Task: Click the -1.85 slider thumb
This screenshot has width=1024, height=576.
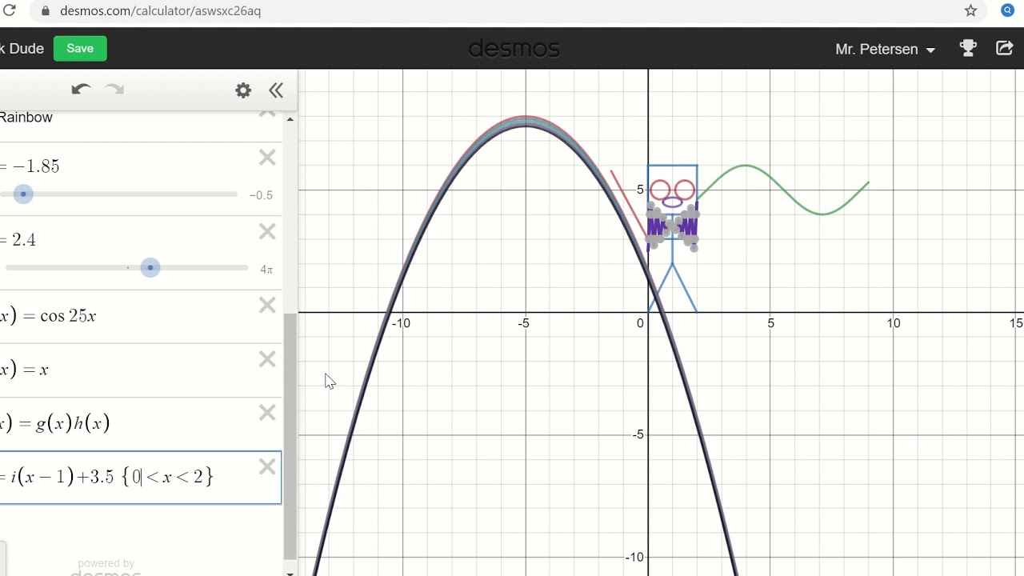Action: (23, 194)
